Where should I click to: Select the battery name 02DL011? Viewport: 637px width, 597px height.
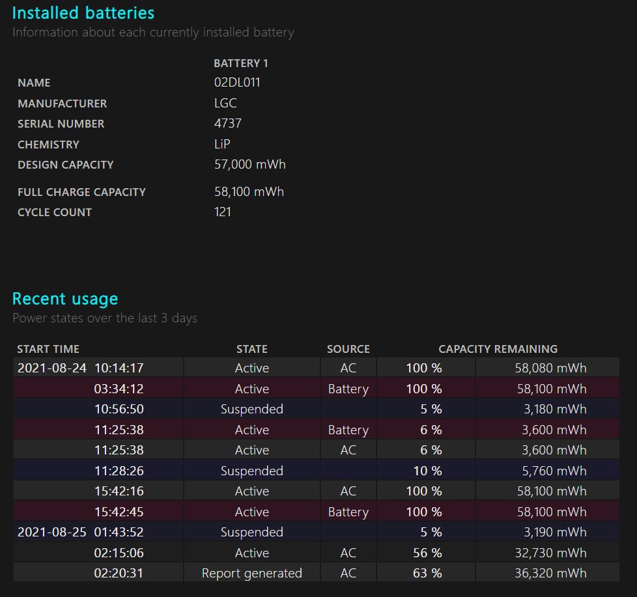click(237, 83)
